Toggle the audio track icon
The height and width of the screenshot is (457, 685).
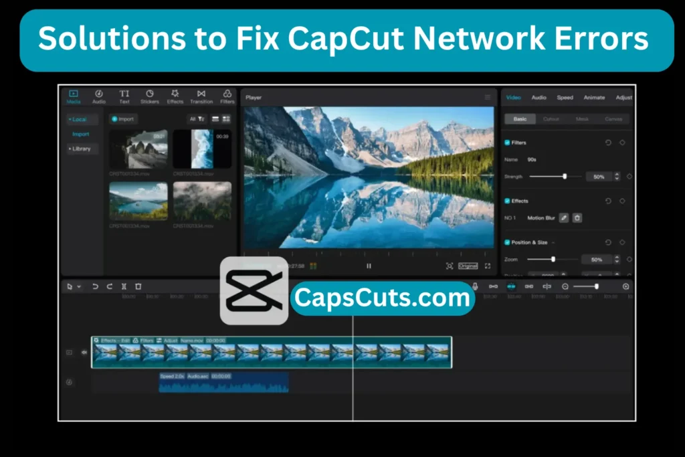tap(69, 382)
